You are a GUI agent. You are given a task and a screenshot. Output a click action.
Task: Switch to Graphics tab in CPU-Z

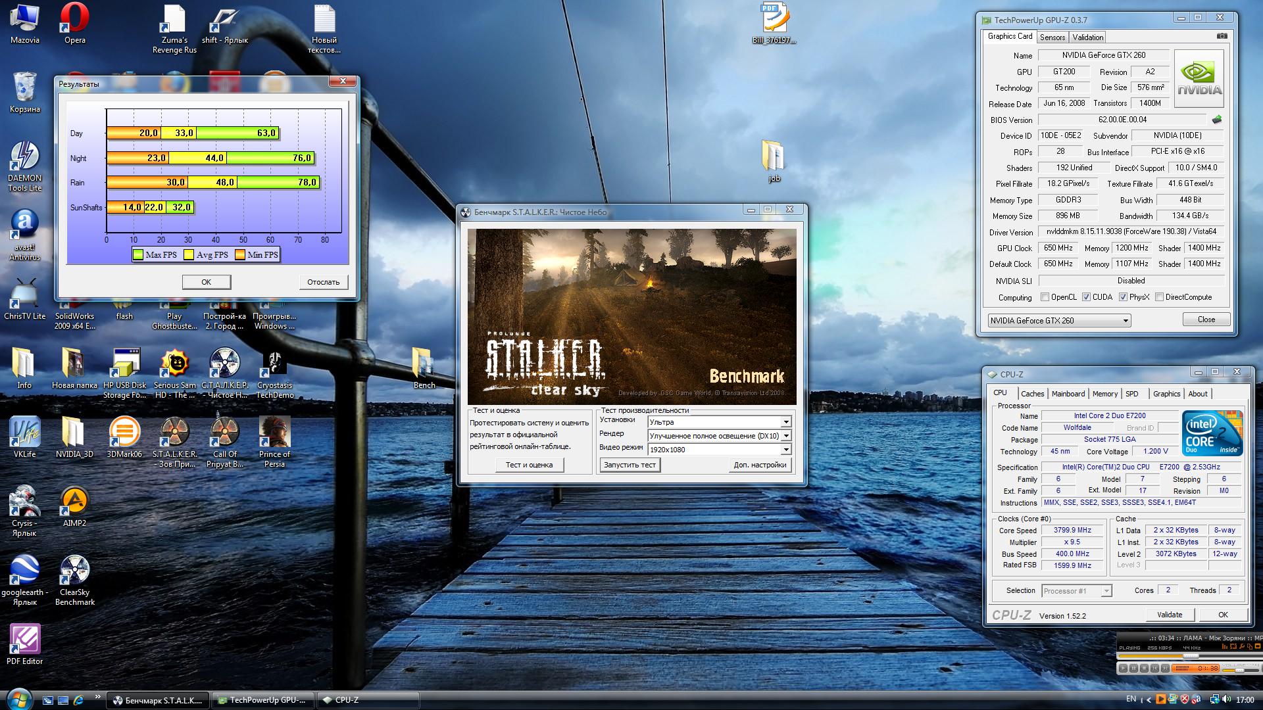click(1167, 394)
